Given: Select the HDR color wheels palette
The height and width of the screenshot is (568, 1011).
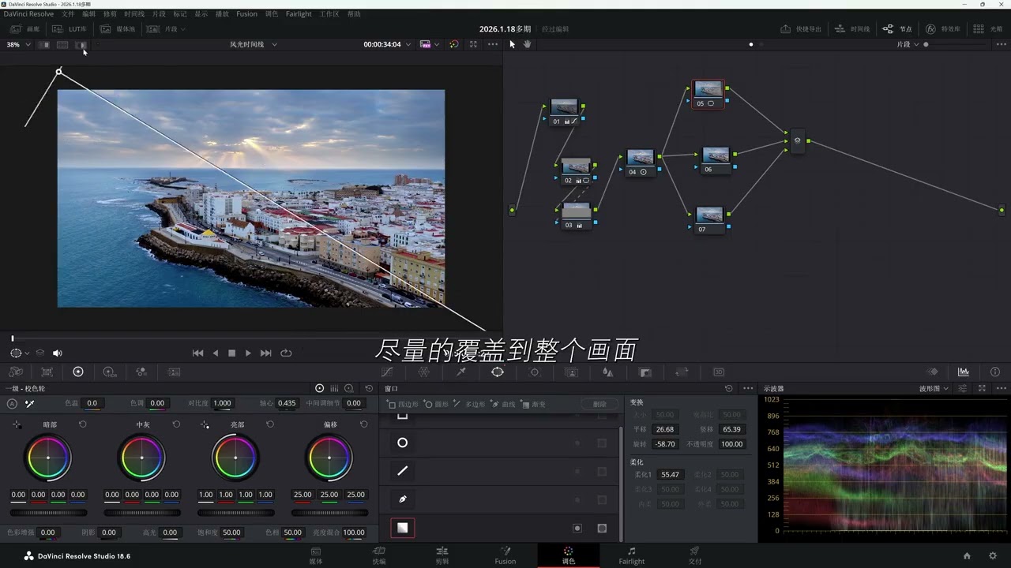Looking at the screenshot, I should [x=110, y=372].
